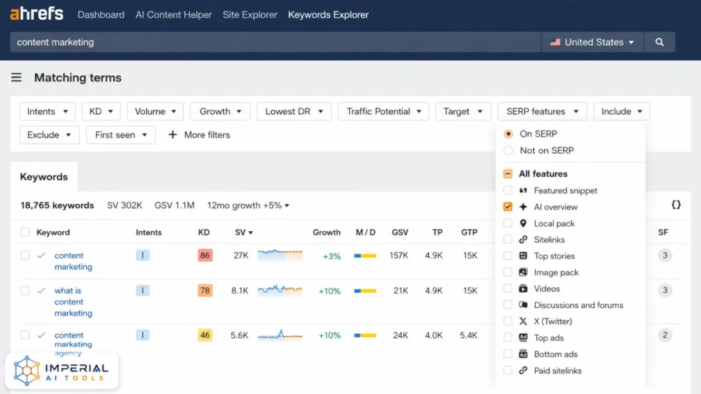701x394 pixels.
Task: Toggle the select-all Keyword header checkbox
Action: pos(25,233)
